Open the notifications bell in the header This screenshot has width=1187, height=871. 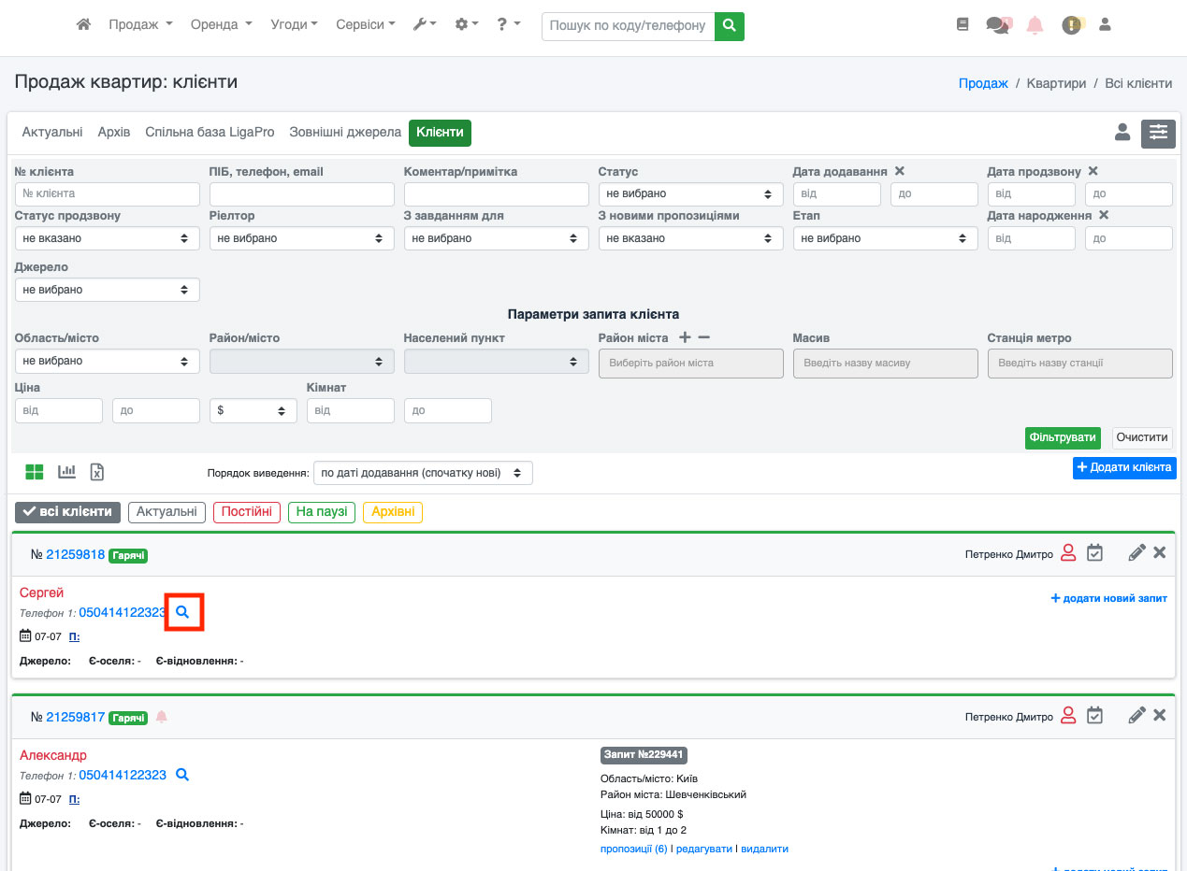(x=1035, y=26)
